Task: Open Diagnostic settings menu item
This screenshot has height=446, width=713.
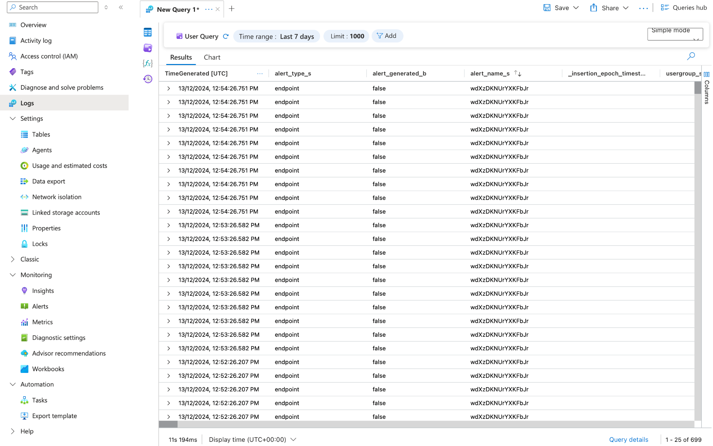Action: [59, 338]
